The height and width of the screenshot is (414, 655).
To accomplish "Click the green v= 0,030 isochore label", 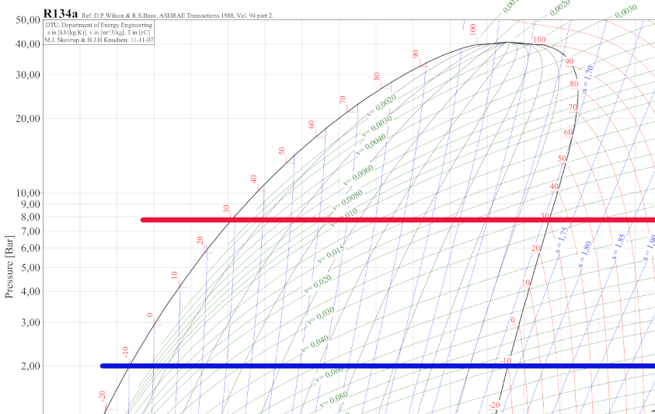I will [321, 316].
